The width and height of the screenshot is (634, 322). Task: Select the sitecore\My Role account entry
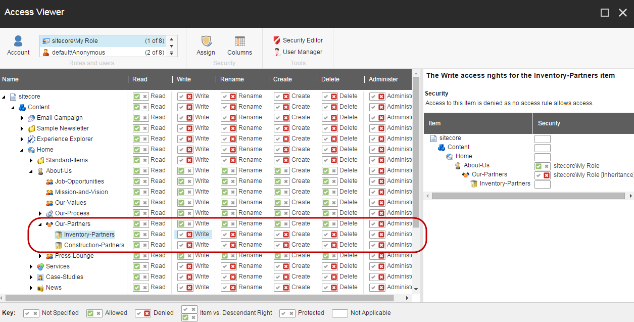(x=75, y=41)
